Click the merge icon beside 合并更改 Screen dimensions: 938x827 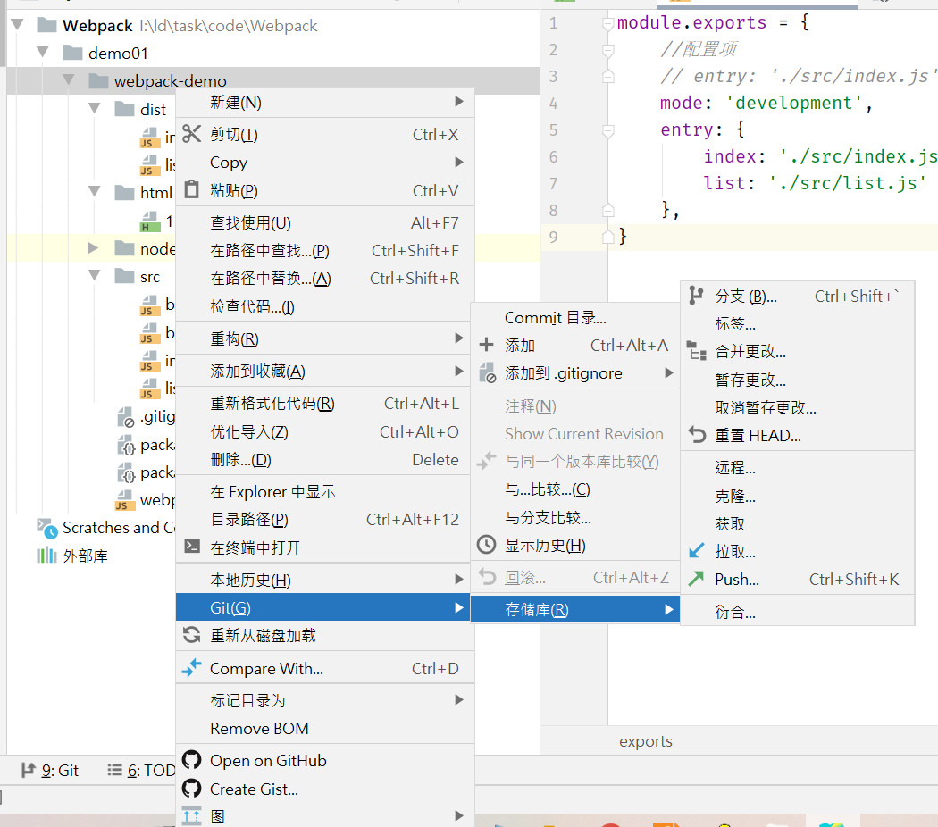click(x=696, y=350)
